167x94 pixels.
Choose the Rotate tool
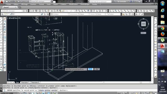(x=5, y=35)
